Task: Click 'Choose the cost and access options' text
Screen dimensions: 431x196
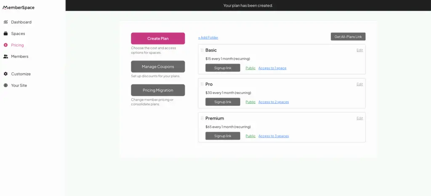Action: [x=153, y=50]
